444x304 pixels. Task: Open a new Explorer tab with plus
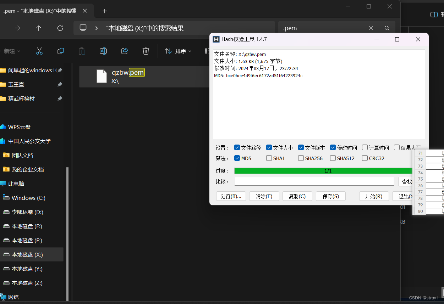pos(104,11)
